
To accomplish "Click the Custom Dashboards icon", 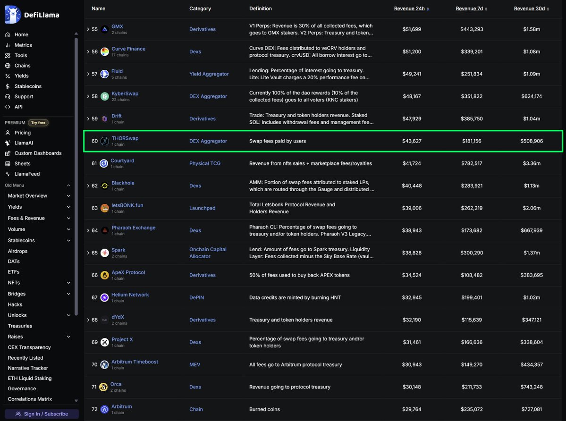I will (x=8, y=153).
